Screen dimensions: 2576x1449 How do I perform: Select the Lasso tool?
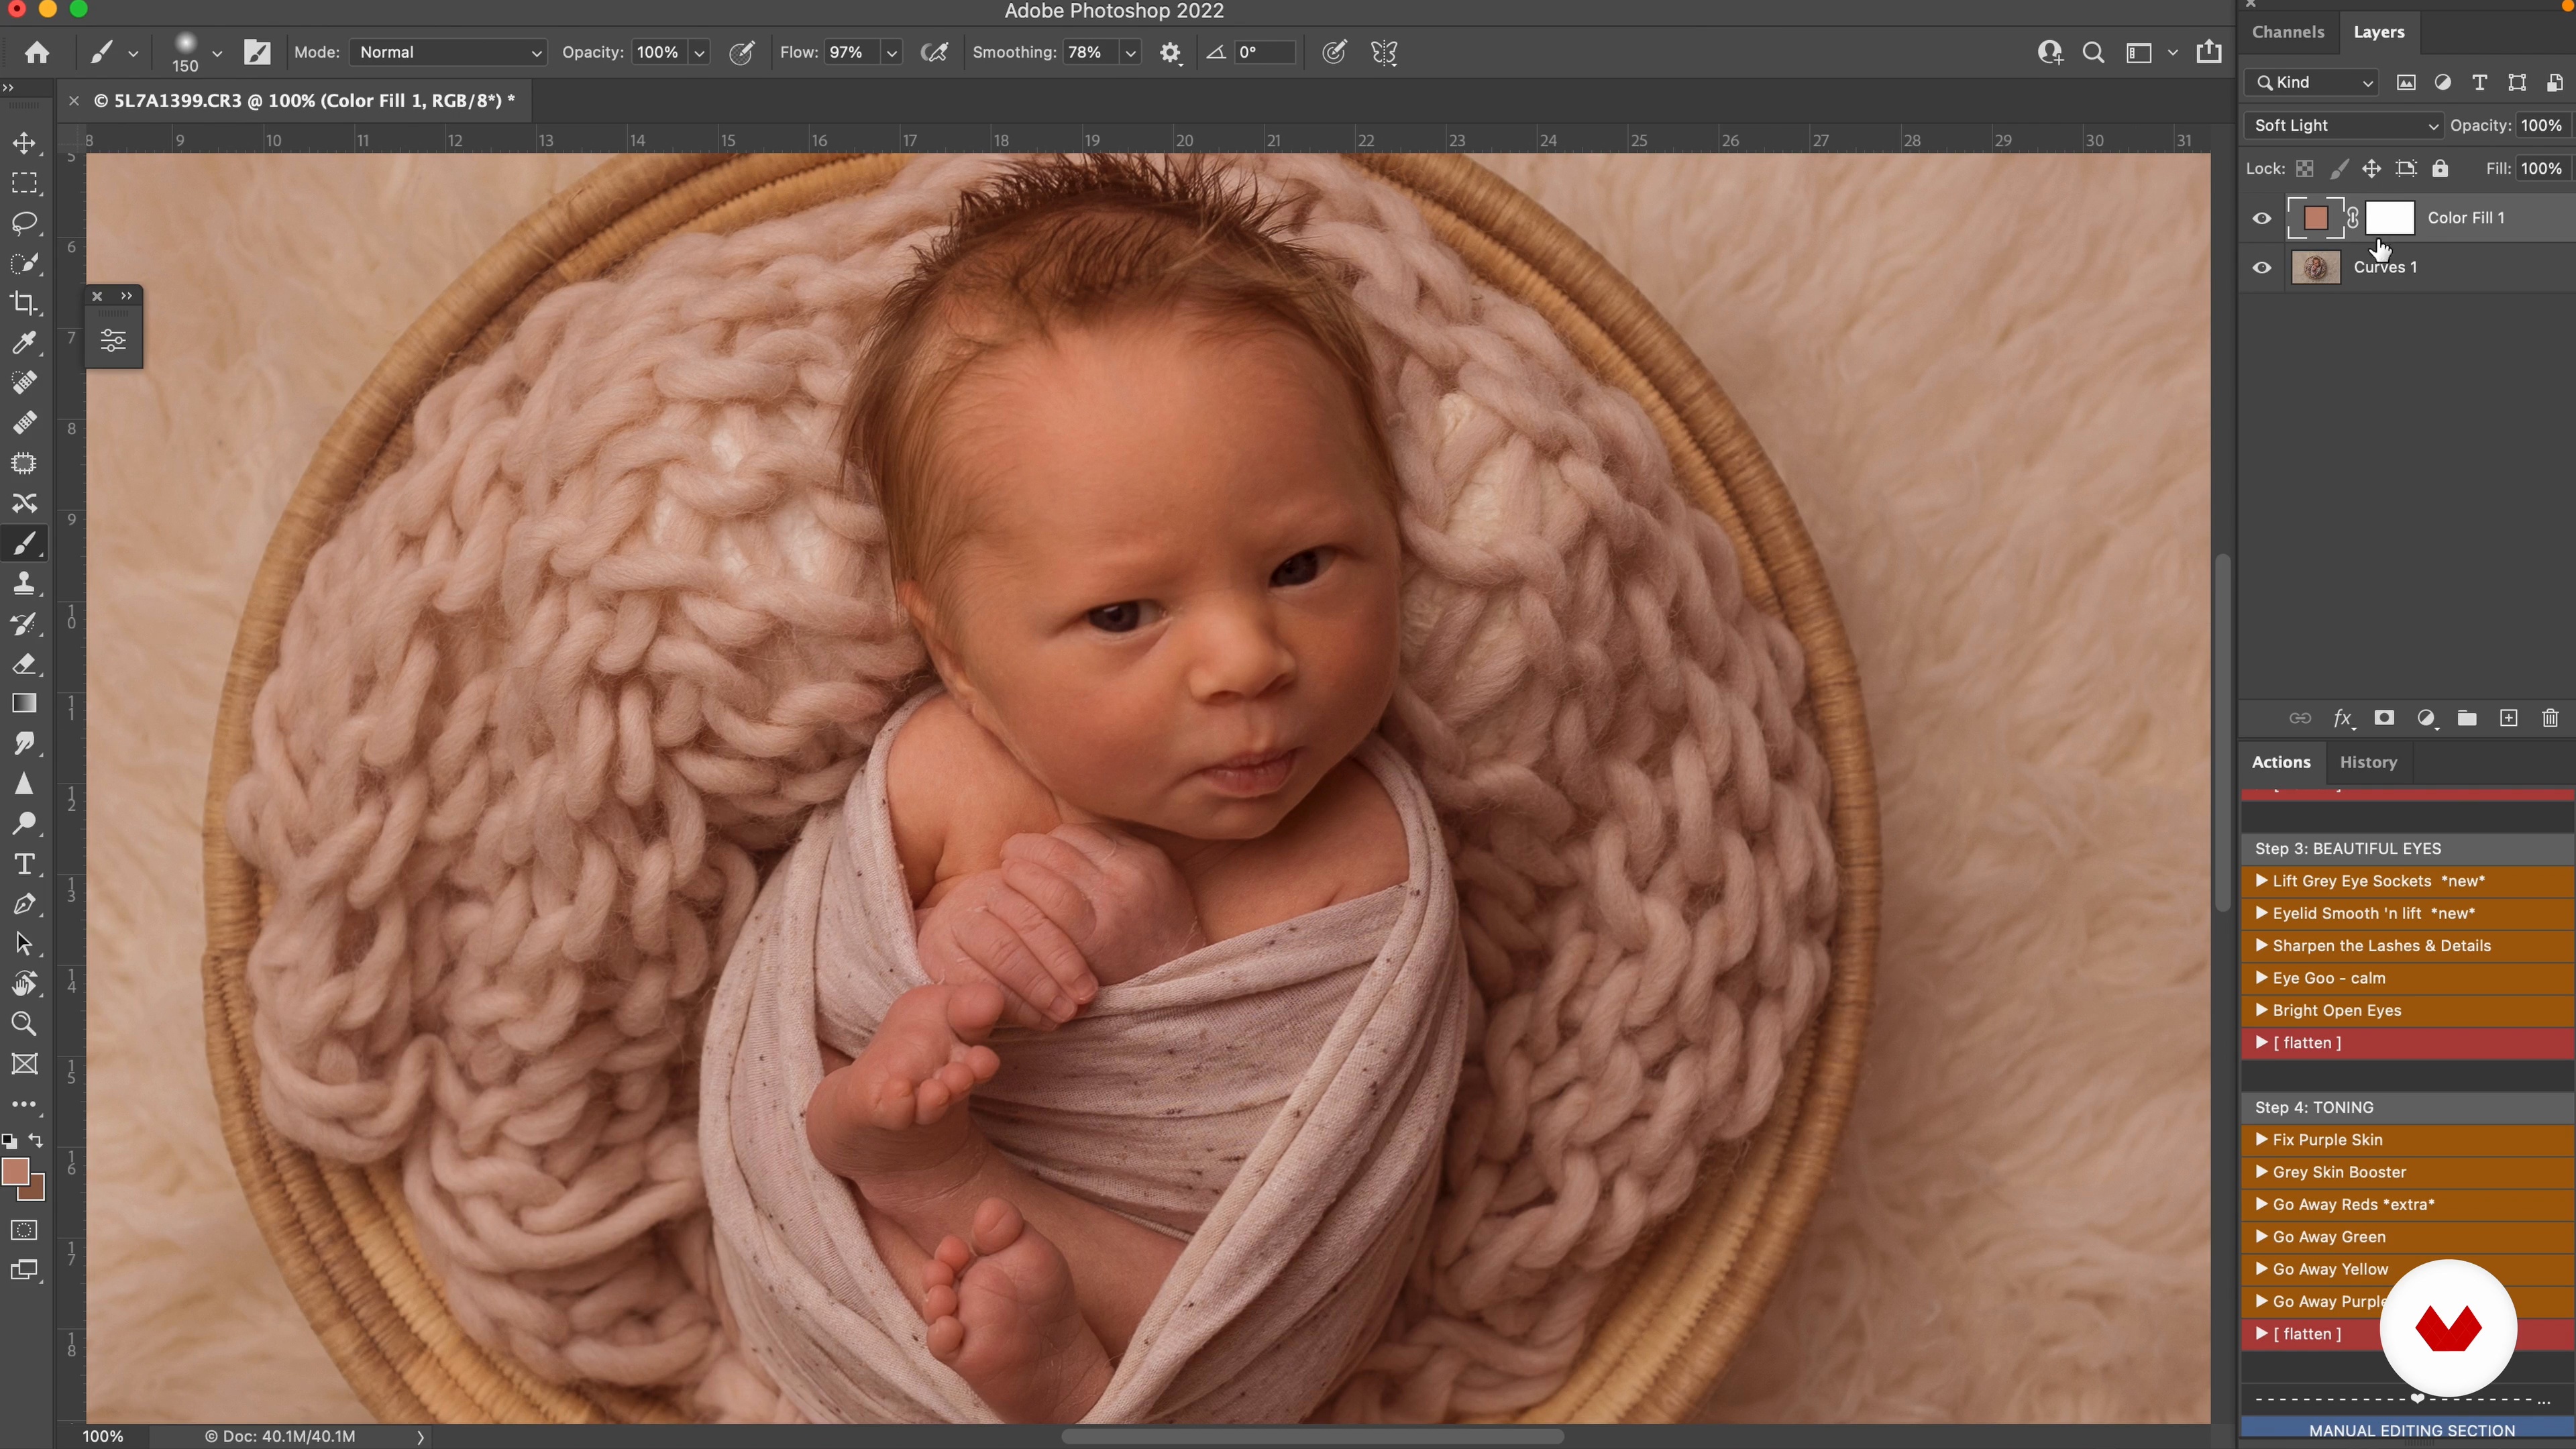point(24,223)
